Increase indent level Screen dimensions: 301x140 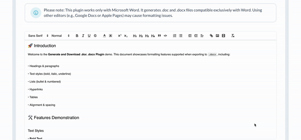pyautogui.click(x=196, y=36)
